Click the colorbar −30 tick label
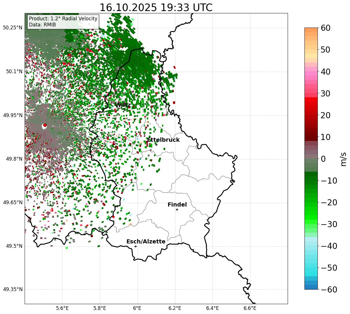The height and width of the screenshot is (314, 350). coord(329,224)
